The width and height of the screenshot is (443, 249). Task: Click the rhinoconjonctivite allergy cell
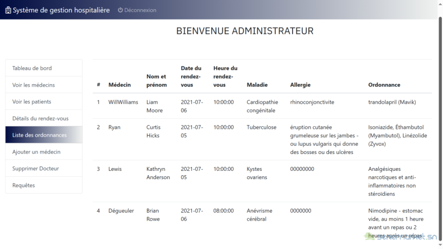312,102
